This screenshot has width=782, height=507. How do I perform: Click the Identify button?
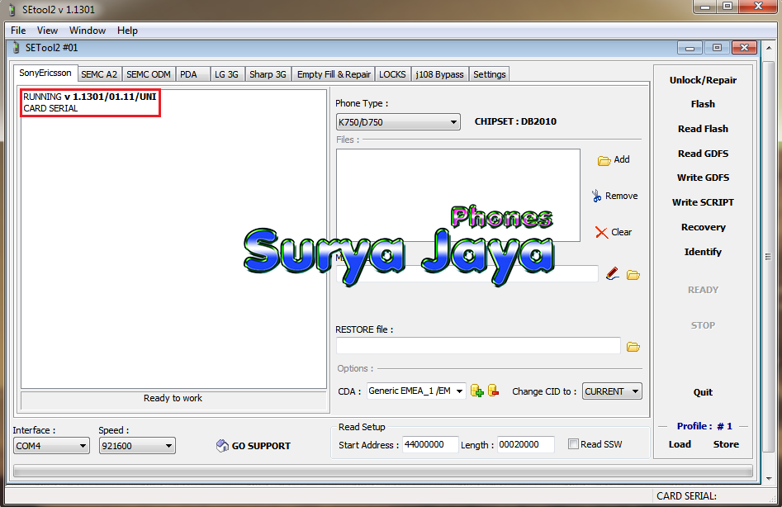703,252
